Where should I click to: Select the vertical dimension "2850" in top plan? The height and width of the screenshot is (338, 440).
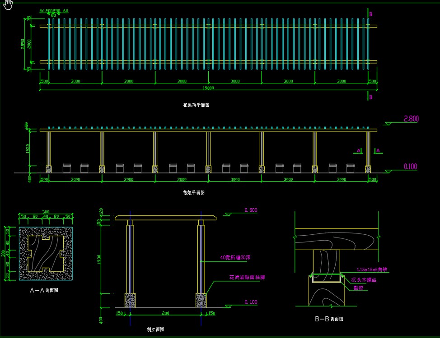click(x=23, y=44)
